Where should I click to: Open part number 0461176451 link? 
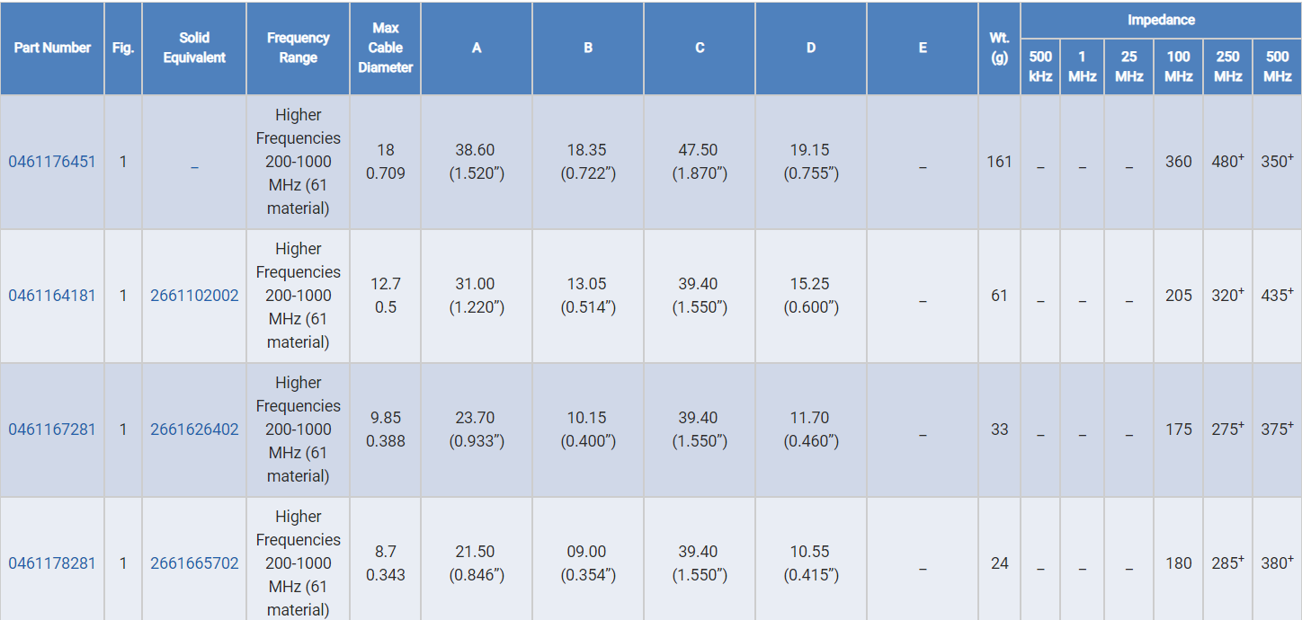[x=52, y=162]
